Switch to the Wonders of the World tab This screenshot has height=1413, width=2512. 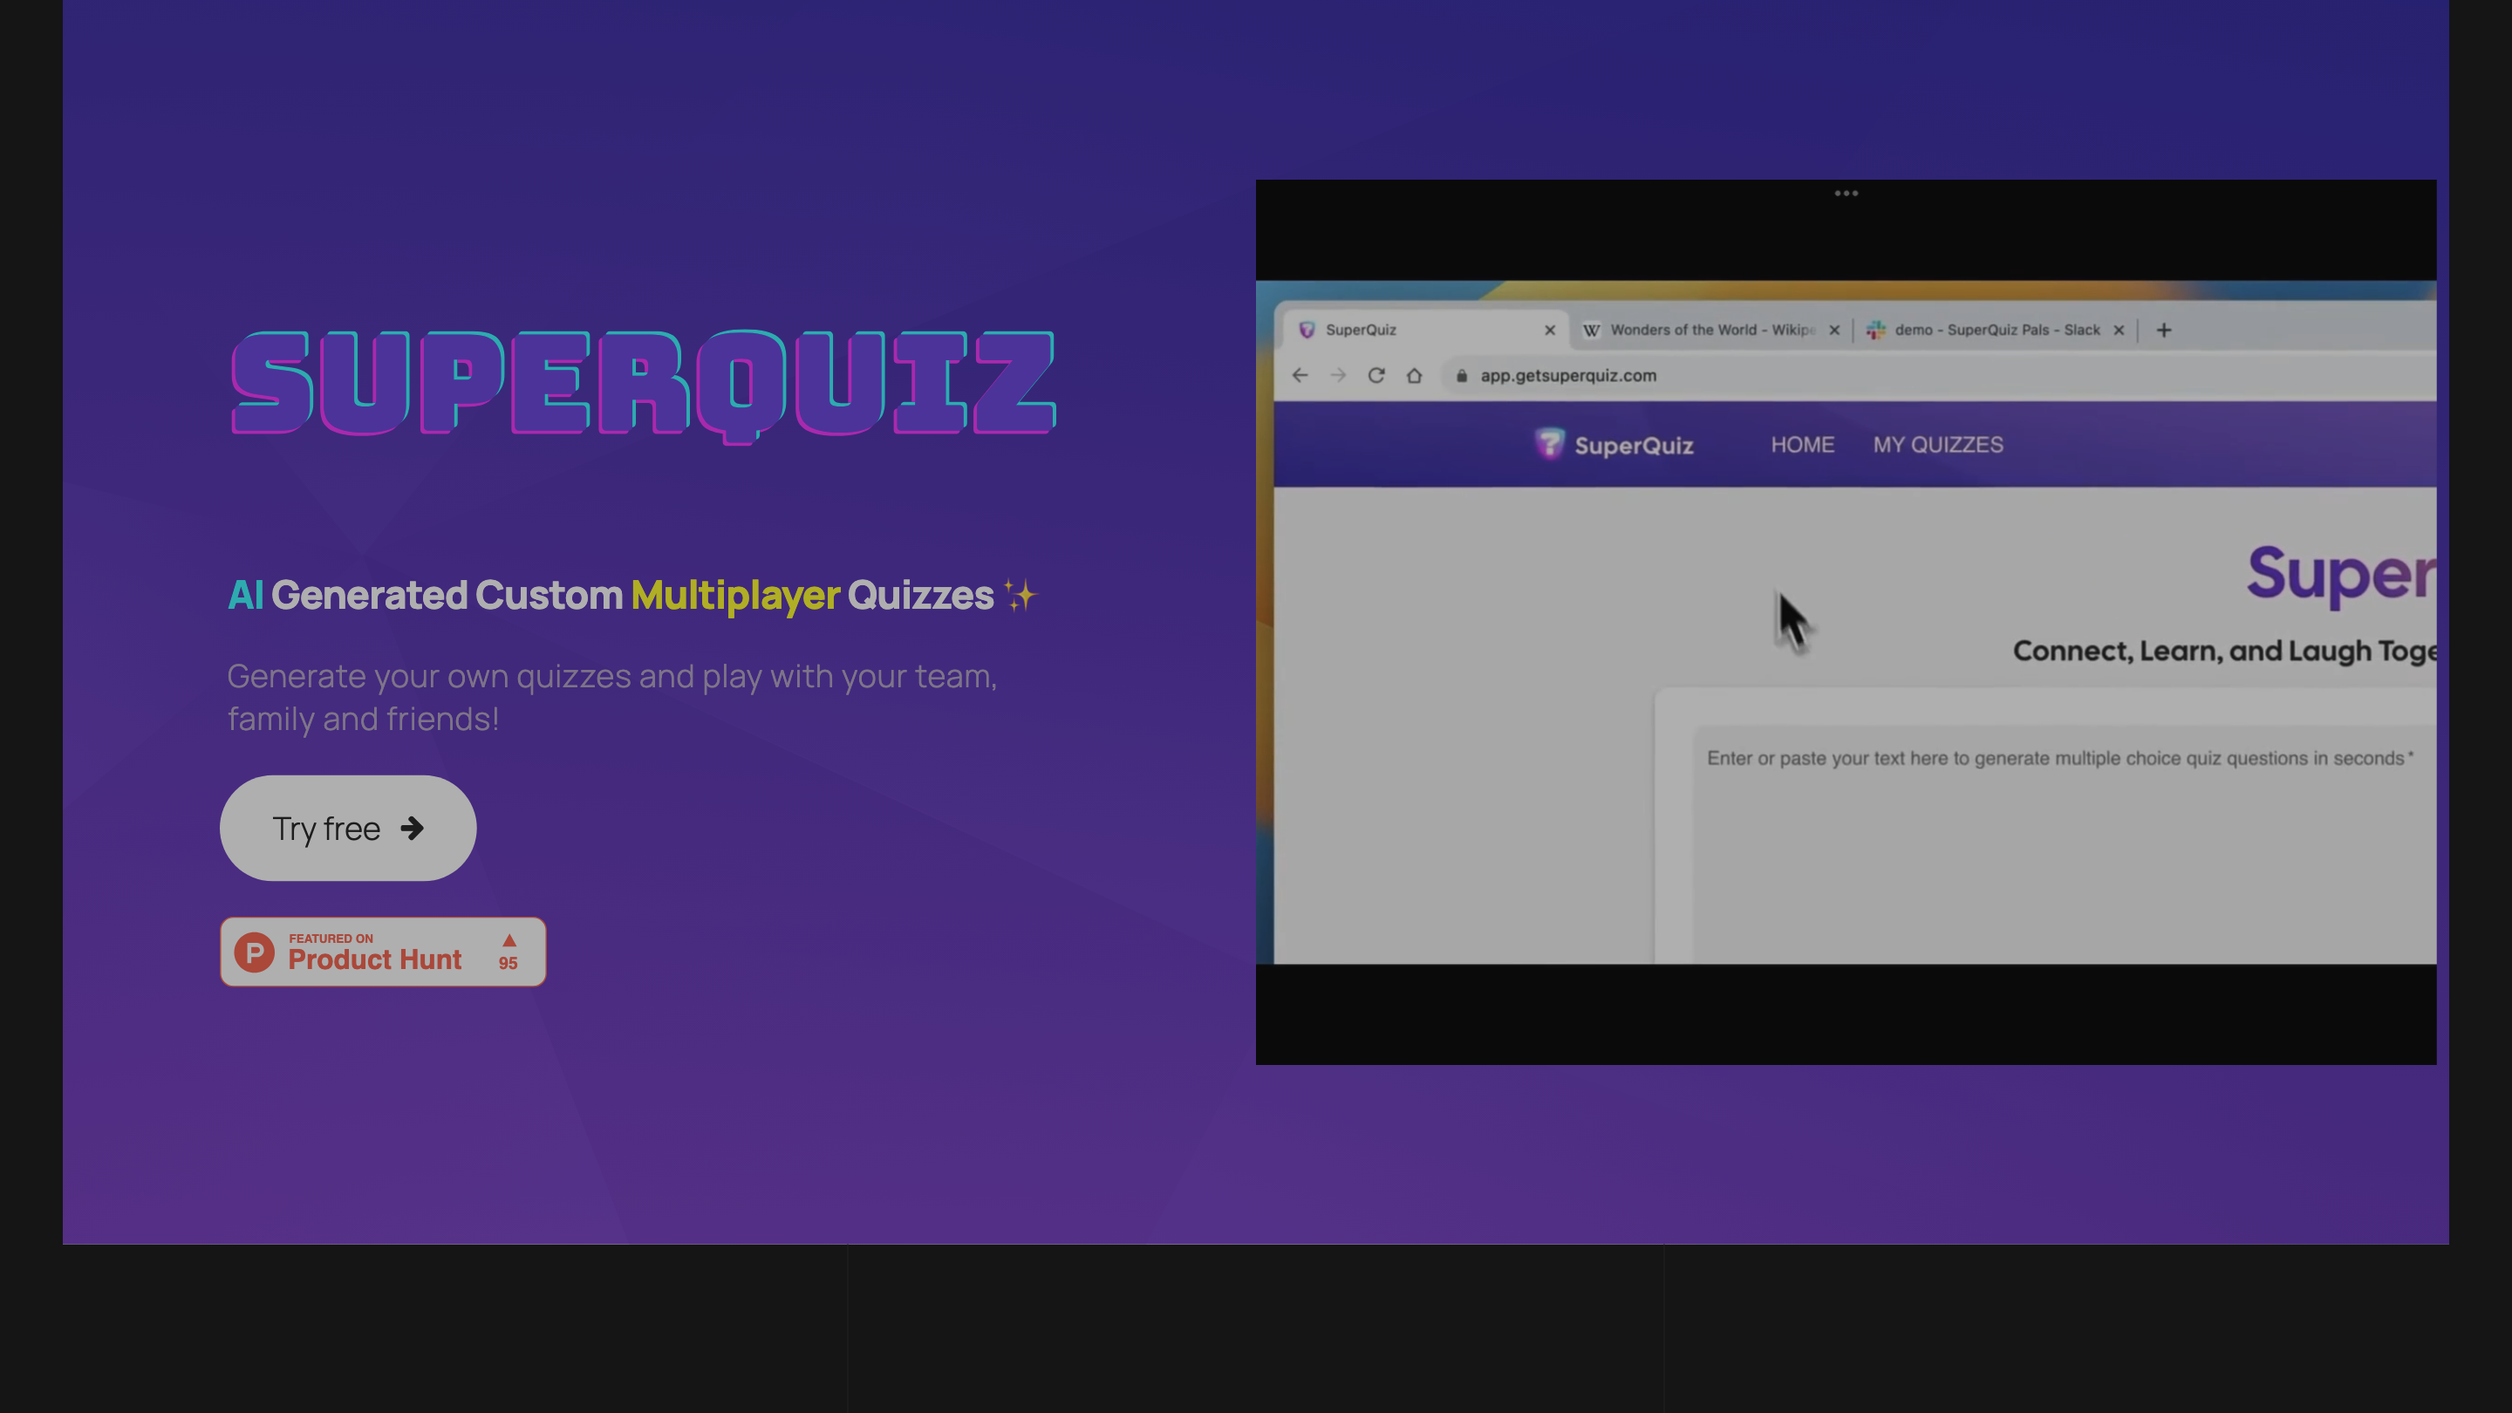pos(1707,330)
